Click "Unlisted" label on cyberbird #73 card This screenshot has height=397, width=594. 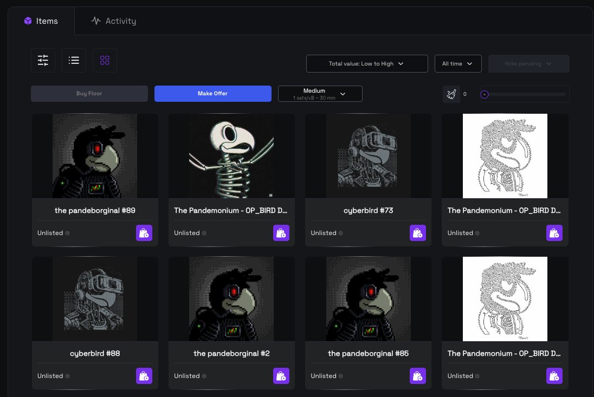[x=324, y=233]
